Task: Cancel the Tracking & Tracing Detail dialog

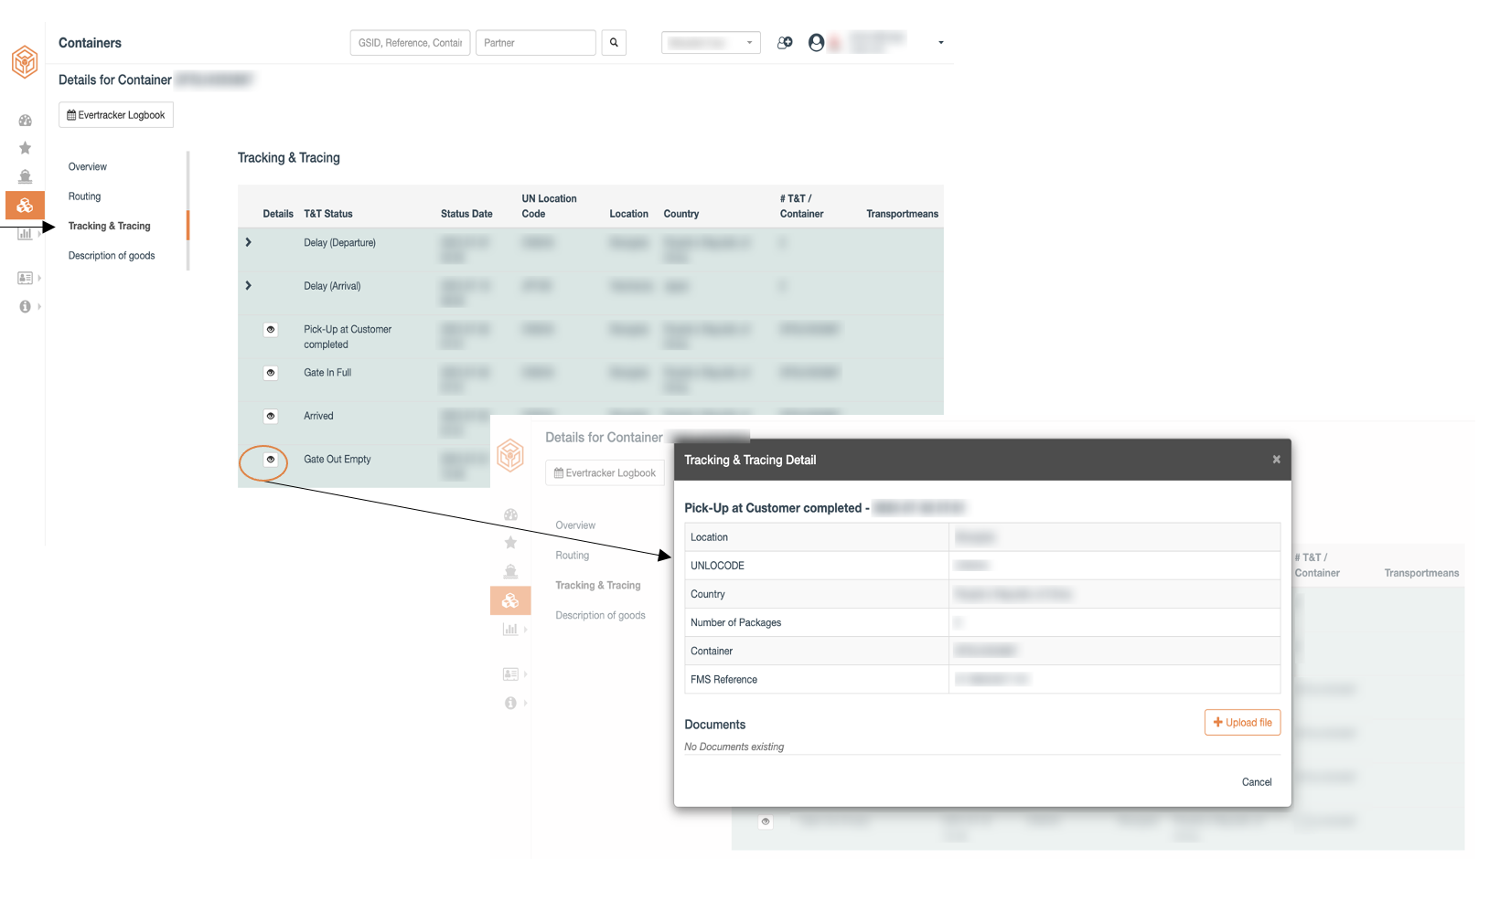Action: click(1257, 782)
